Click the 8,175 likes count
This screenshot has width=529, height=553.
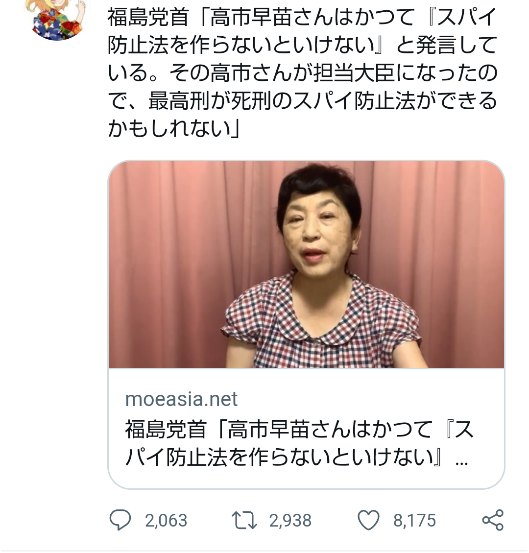coord(415,521)
